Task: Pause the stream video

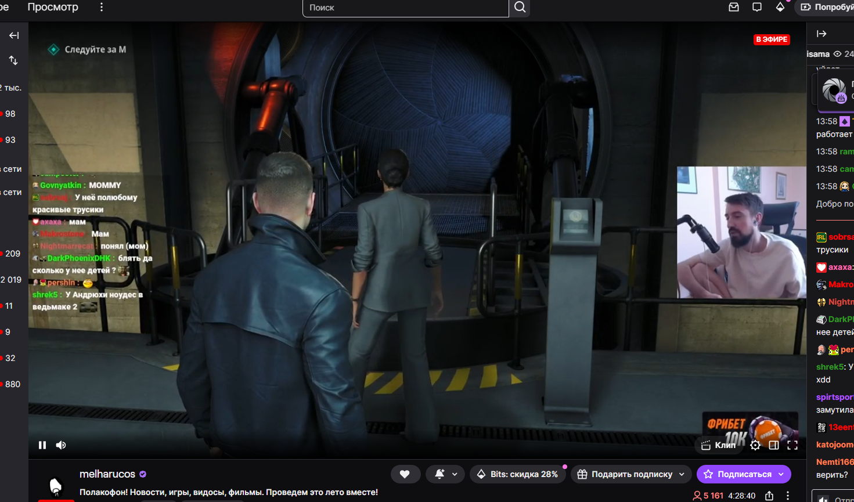Action: [42, 445]
